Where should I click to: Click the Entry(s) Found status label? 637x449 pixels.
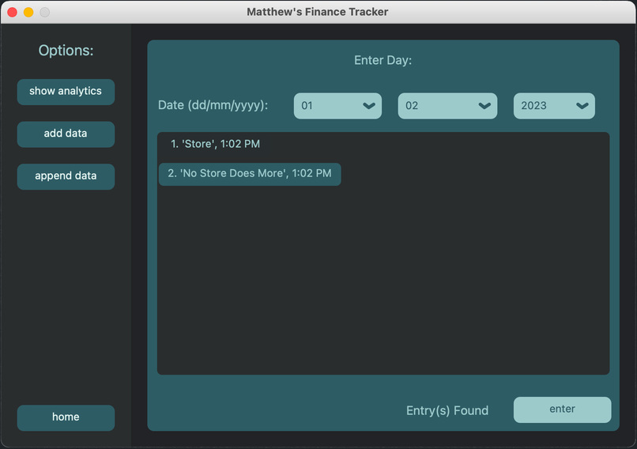click(x=447, y=410)
